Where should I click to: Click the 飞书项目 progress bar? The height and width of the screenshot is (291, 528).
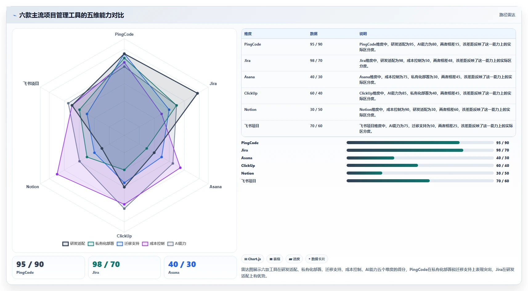click(x=420, y=181)
